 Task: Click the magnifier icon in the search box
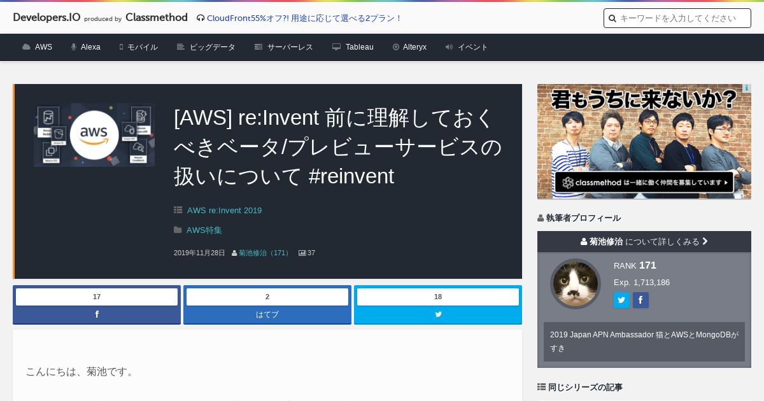point(612,18)
